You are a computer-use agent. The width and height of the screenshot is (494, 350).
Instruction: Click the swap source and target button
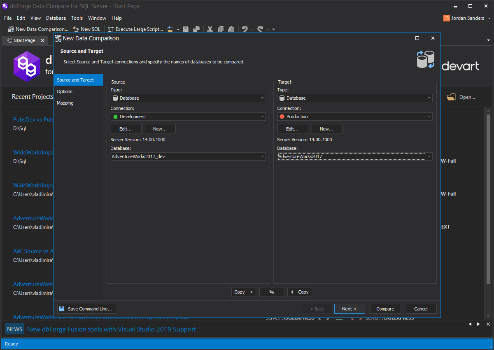pos(272,292)
